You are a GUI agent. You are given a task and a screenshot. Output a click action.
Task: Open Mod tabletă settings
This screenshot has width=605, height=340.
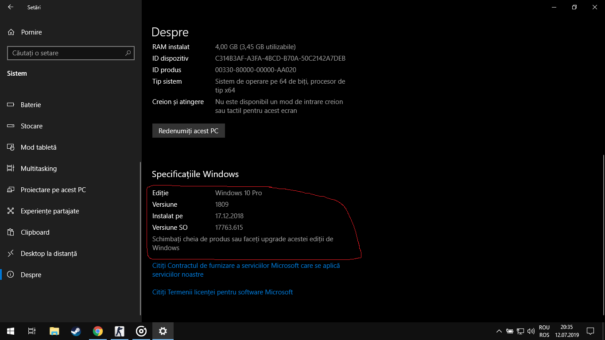[x=71, y=147]
